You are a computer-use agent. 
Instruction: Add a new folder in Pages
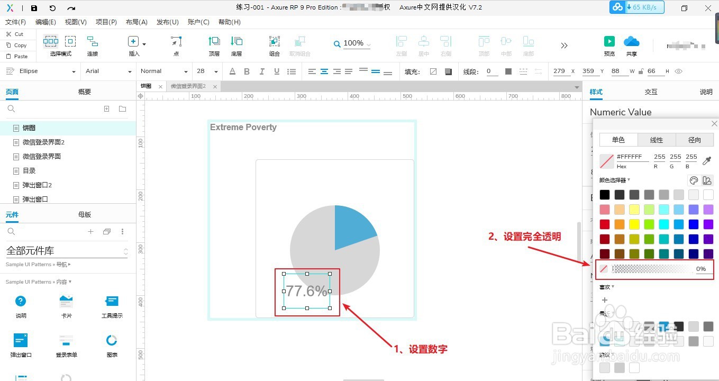point(123,109)
